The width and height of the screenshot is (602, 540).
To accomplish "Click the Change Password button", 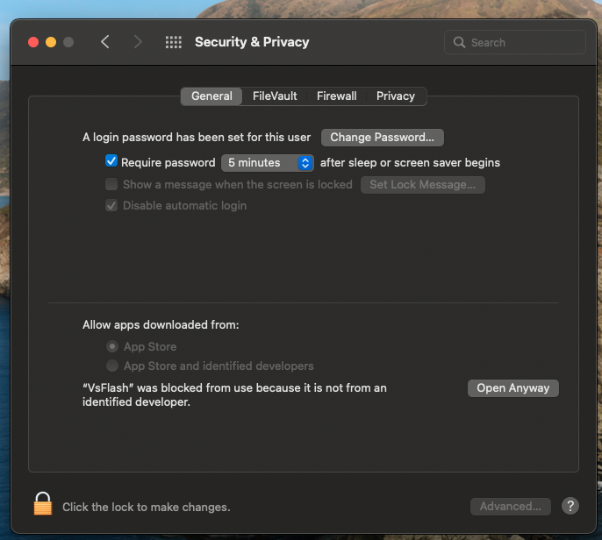I will [x=383, y=138].
